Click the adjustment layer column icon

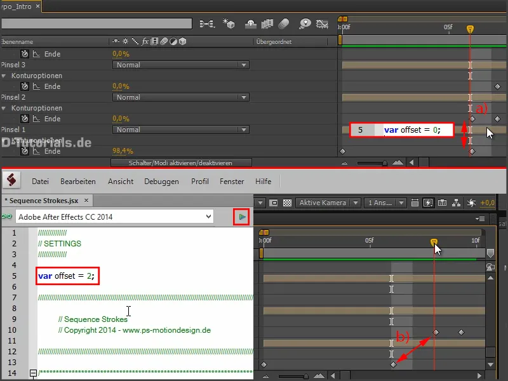click(173, 41)
